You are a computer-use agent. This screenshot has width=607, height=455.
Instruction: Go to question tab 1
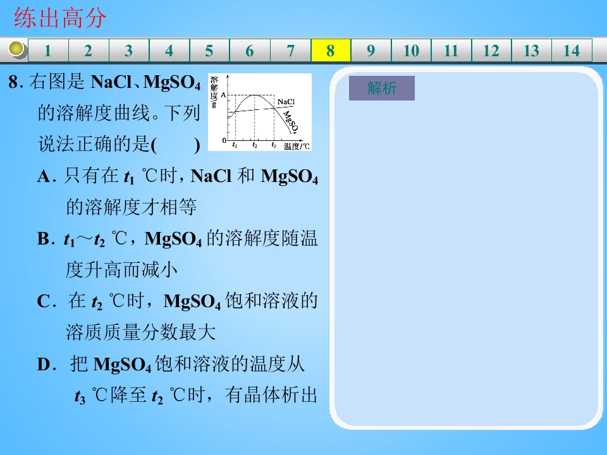pos(48,51)
